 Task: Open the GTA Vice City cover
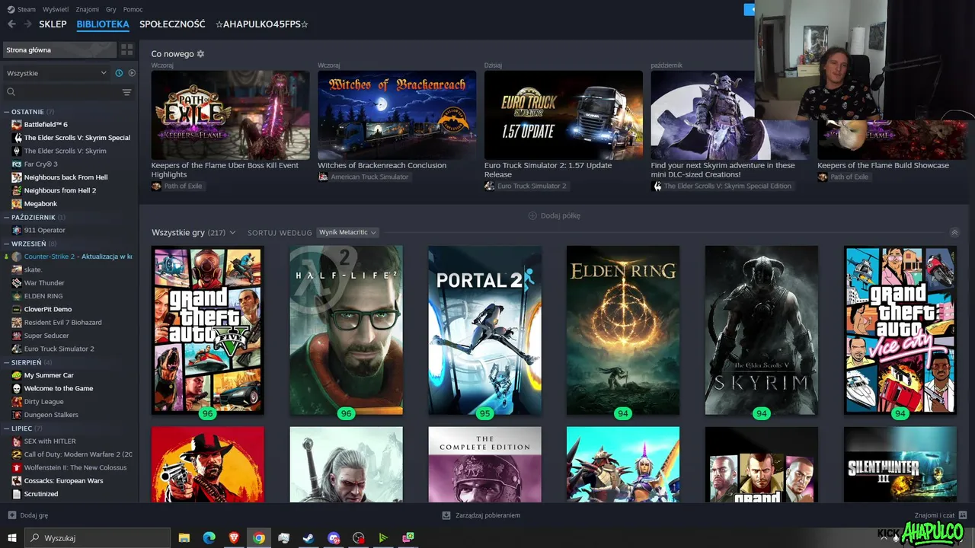tap(900, 330)
